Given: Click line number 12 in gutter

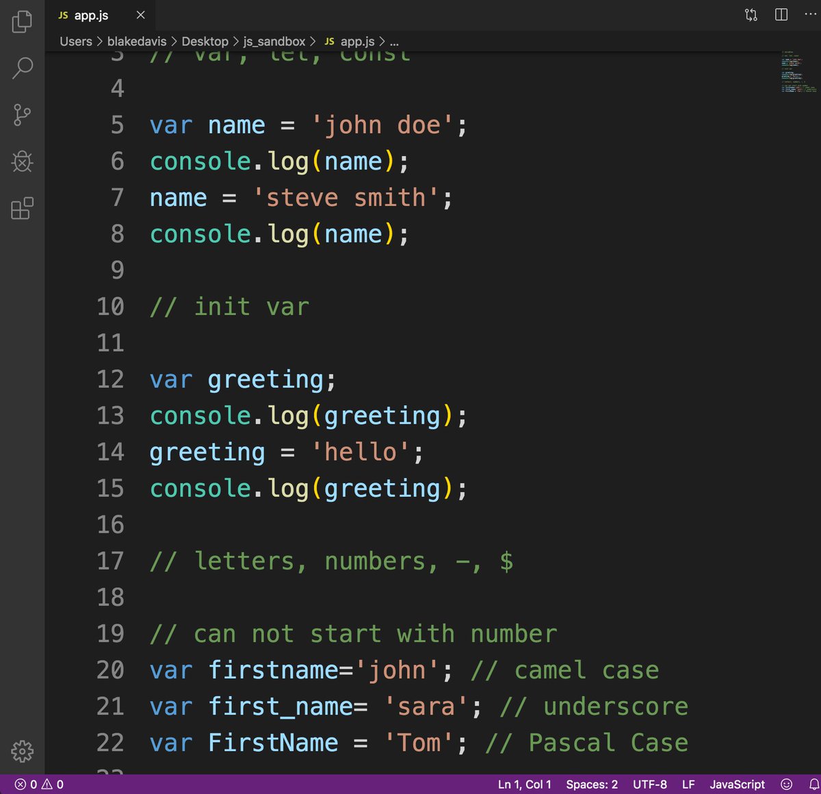Looking at the screenshot, I should (x=110, y=379).
